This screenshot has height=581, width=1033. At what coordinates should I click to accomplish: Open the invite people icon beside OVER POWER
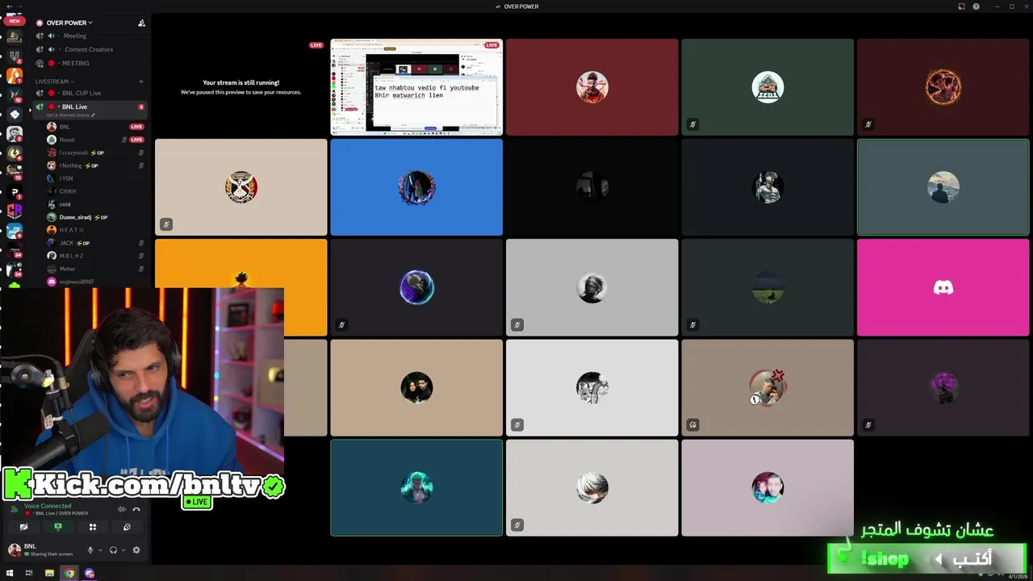click(141, 23)
